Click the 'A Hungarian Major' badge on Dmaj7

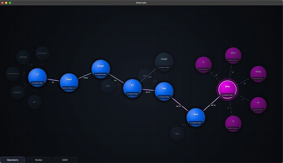coord(101,74)
